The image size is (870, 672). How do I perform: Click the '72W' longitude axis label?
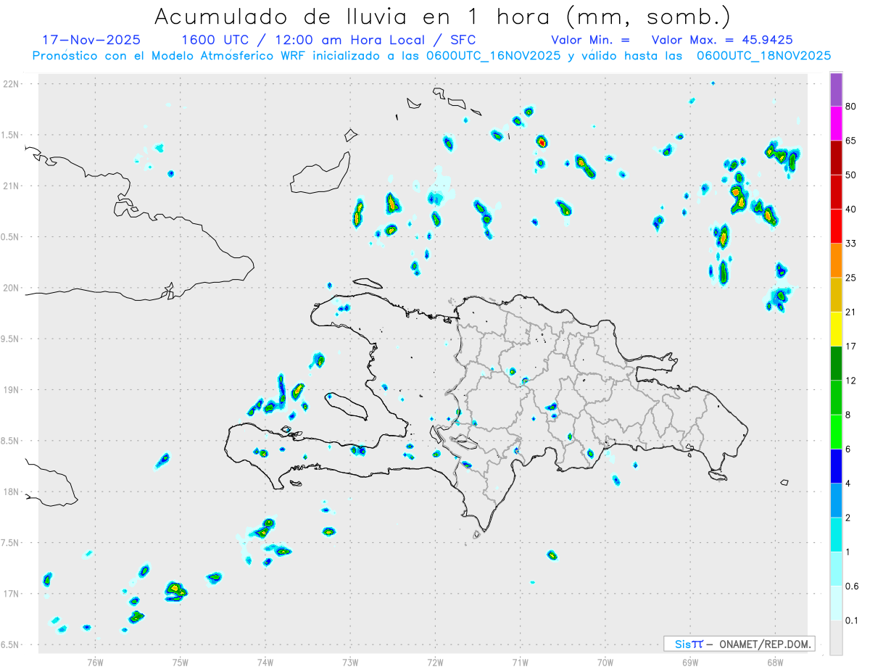click(x=435, y=661)
